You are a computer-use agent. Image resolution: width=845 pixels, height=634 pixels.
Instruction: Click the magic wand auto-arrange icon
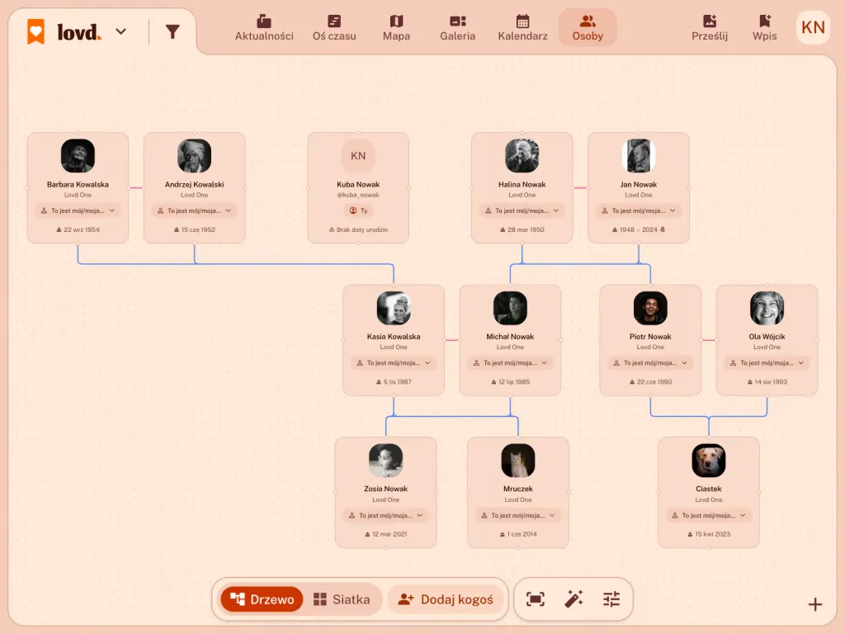574,599
